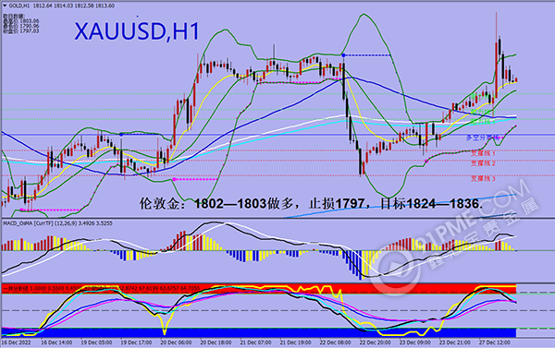Click the blue dot at dashed line start near 22 Dec

343,55
